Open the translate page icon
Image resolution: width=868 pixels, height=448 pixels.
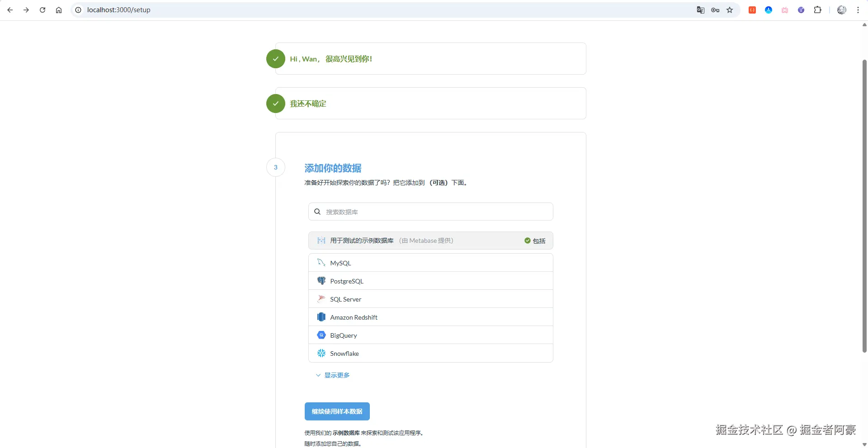click(701, 10)
